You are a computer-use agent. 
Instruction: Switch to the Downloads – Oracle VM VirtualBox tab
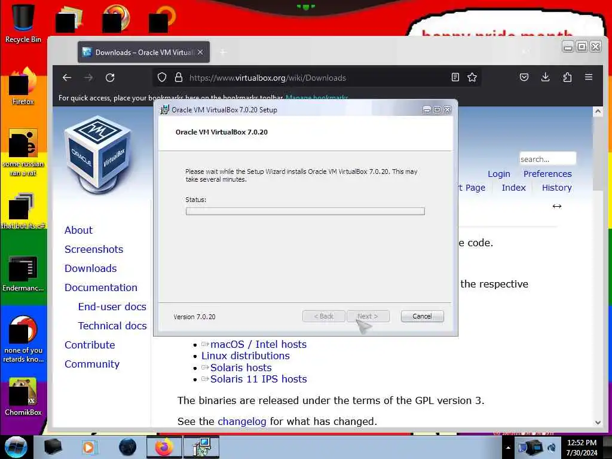[x=143, y=52]
